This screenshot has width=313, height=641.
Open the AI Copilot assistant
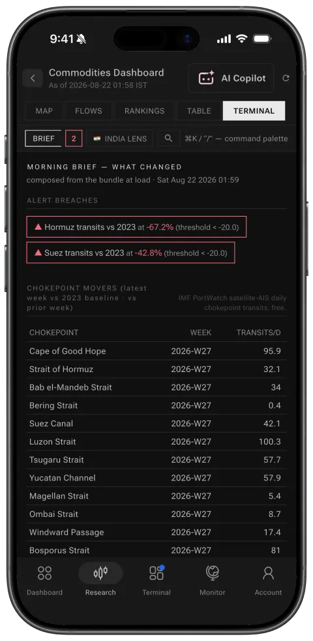tap(231, 78)
